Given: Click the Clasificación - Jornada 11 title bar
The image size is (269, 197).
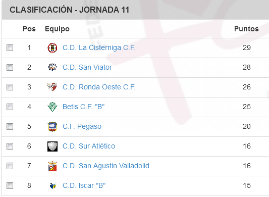Looking at the screenshot, I should 135,10.
